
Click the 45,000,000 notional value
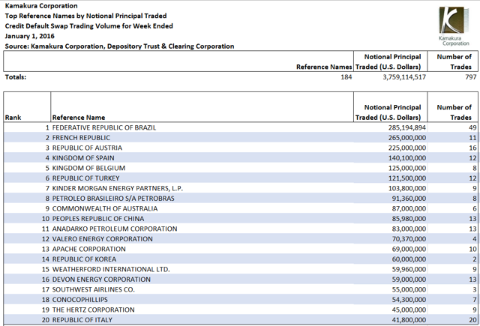click(x=409, y=310)
